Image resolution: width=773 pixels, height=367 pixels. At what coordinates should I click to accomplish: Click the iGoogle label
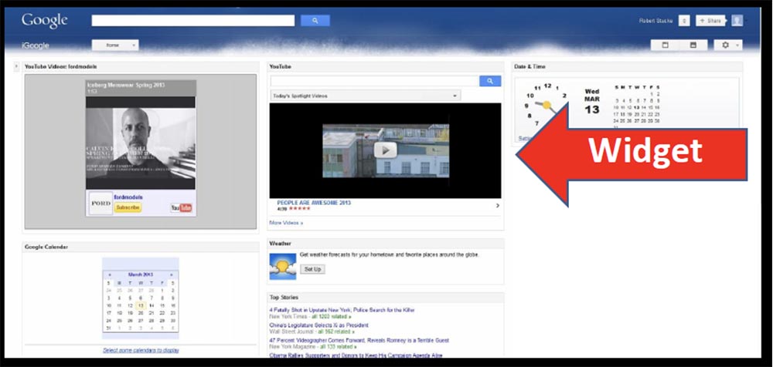click(x=36, y=45)
